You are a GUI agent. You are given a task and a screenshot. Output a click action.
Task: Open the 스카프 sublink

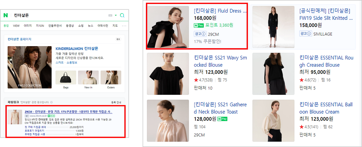[x=60, y=62]
